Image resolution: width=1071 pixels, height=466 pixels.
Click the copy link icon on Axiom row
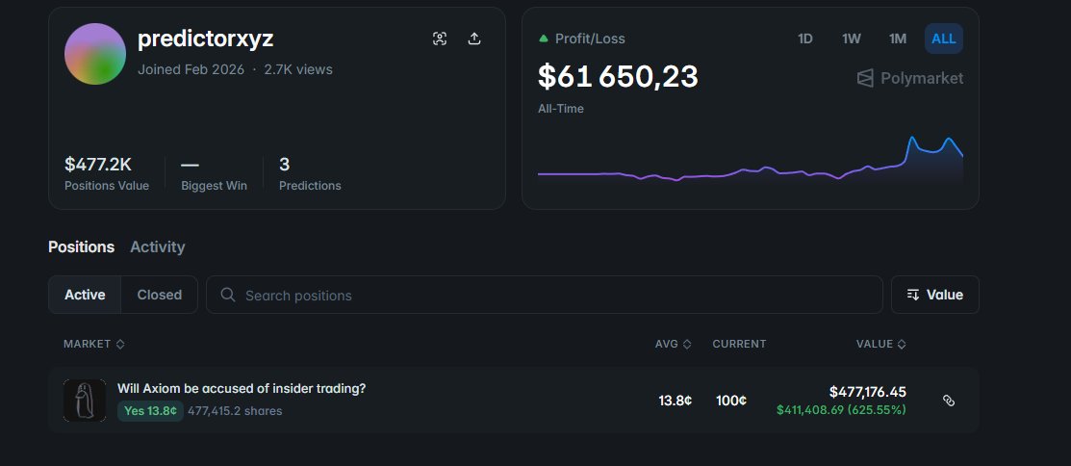click(948, 401)
